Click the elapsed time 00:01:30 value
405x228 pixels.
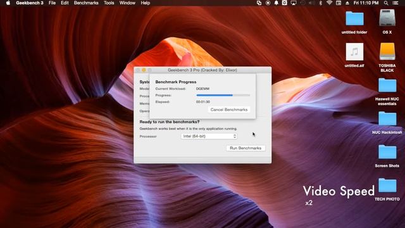202,102
